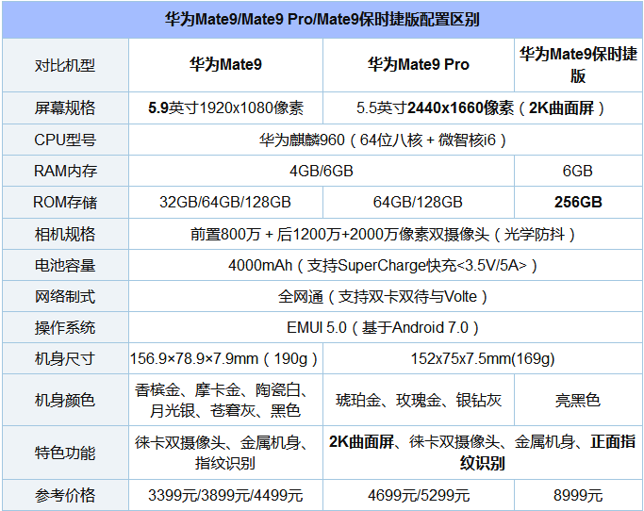Click the 对比机型 row label

(65, 65)
